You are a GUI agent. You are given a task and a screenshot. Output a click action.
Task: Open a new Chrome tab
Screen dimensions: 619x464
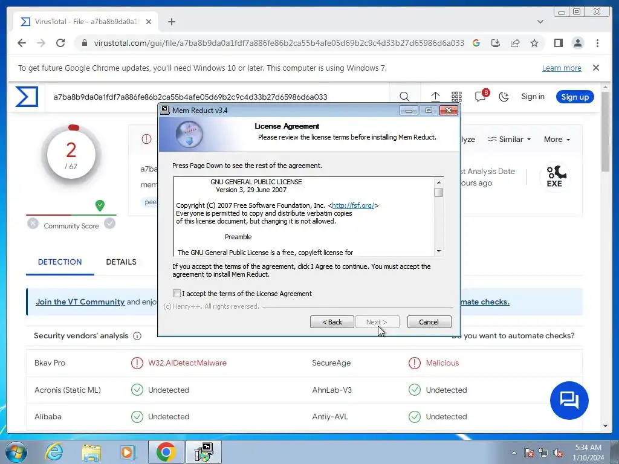point(171,22)
